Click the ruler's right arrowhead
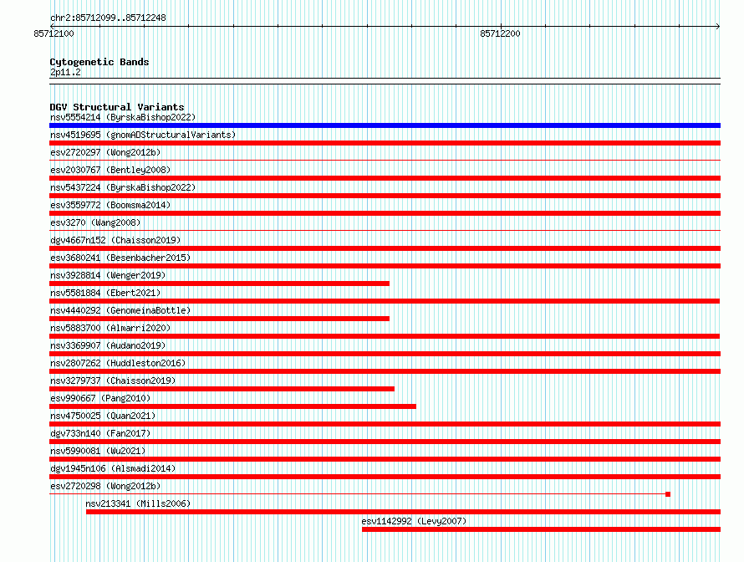Image resolution: width=744 pixels, height=562 pixels. (x=718, y=27)
